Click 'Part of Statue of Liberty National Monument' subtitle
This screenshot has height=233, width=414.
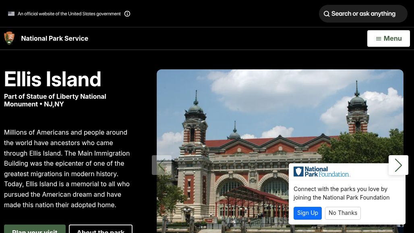click(x=55, y=100)
